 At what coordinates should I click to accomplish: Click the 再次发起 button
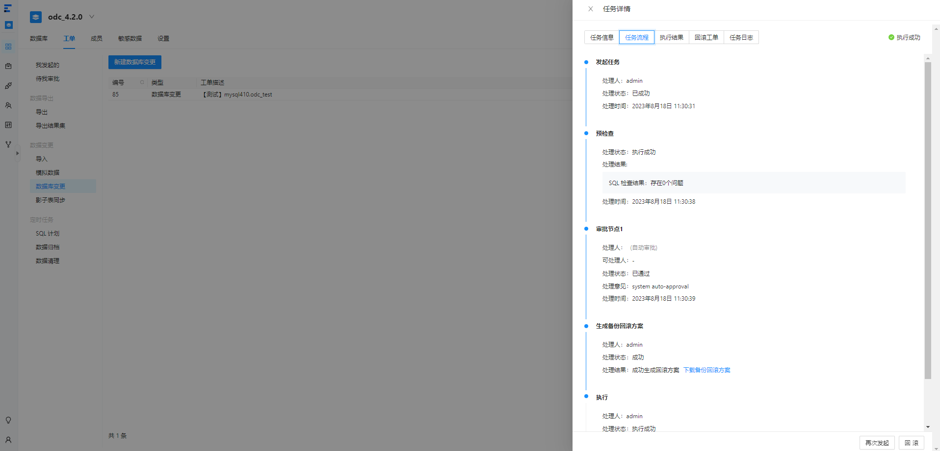[877, 443]
